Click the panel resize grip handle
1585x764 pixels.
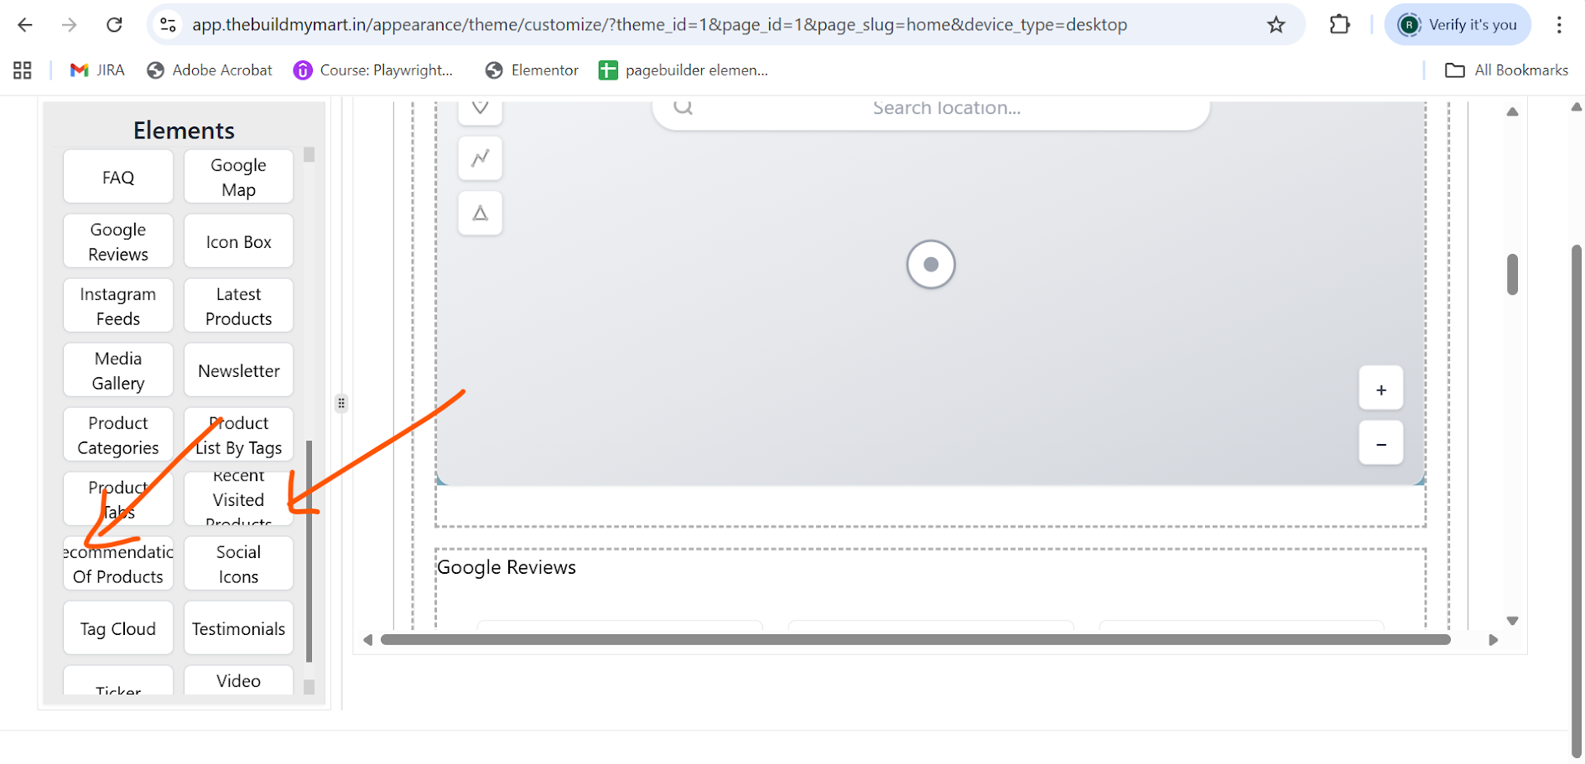pyautogui.click(x=341, y=403)
